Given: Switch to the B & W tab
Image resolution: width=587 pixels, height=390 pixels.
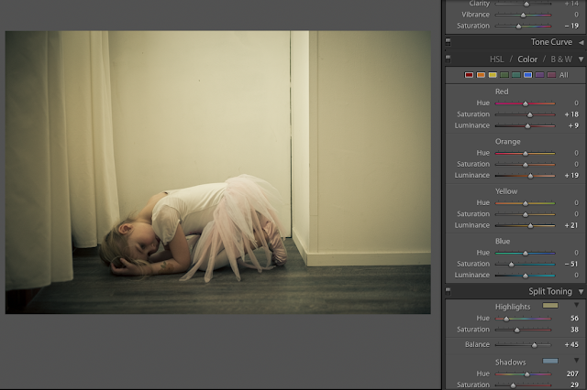Looking at the screenshot, I should point(561,60).
